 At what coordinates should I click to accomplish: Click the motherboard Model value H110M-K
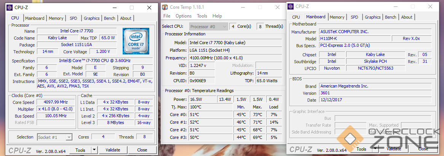click(355, 38)
